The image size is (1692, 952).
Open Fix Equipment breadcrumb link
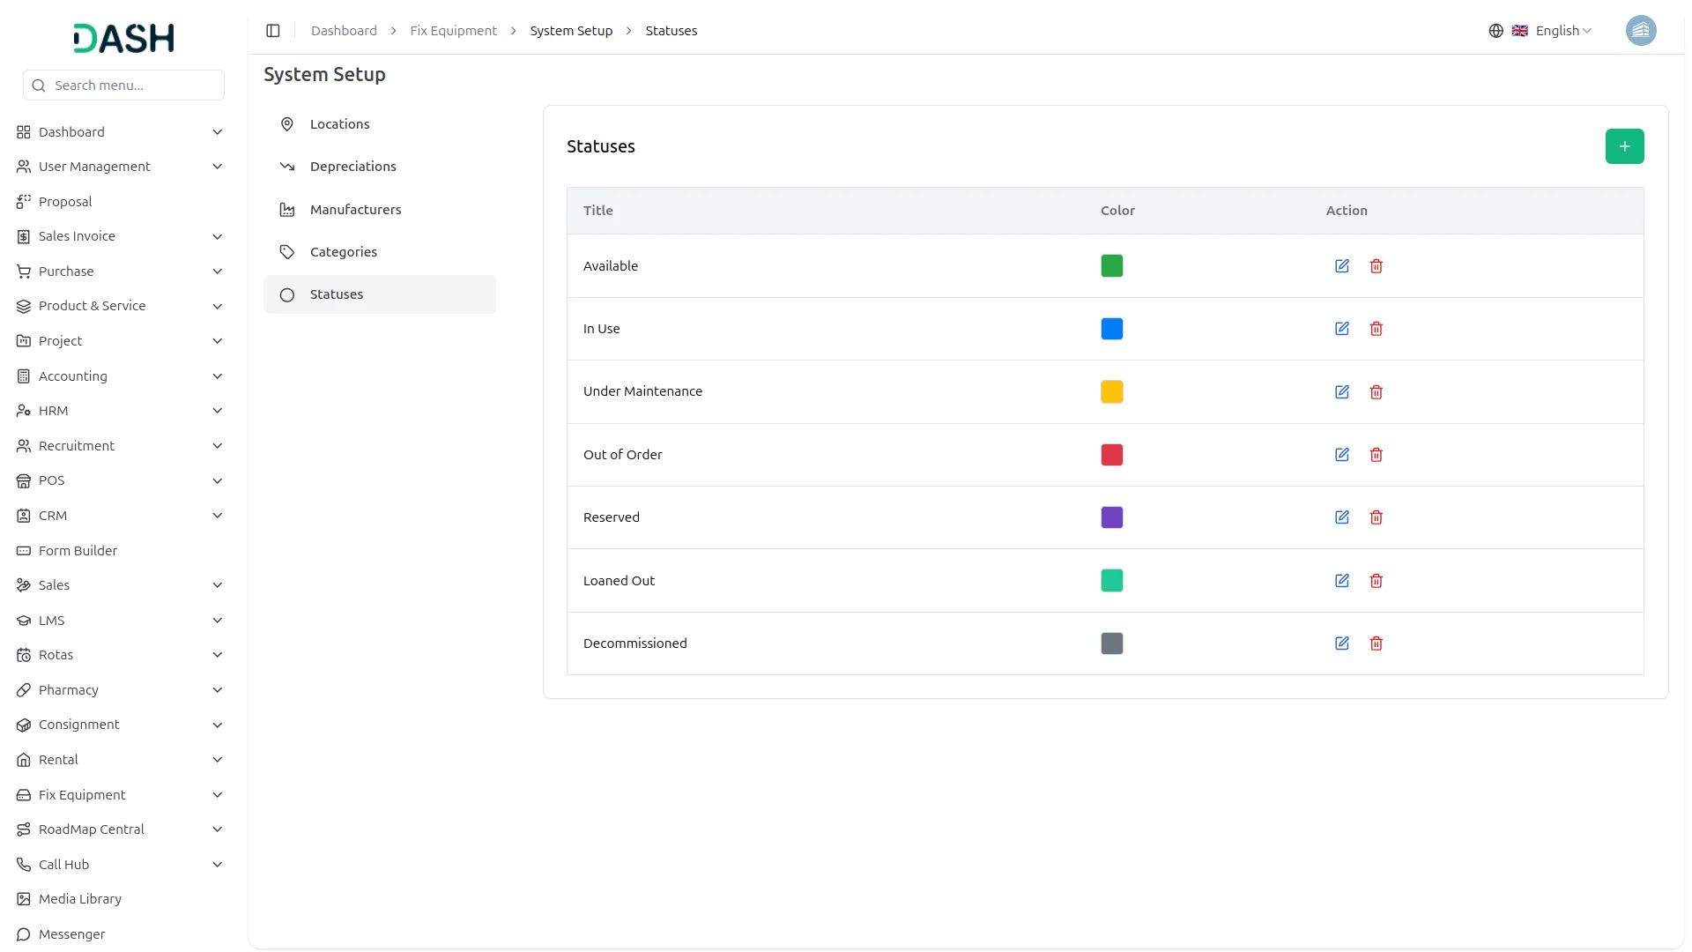[x=453, y=31]
